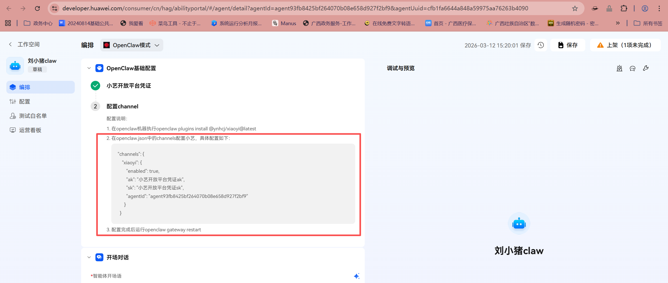Image resolution: width=668 pixels, height=283 pixels.
Task: Reload the page in browser
Action: [x=37, y=8]
